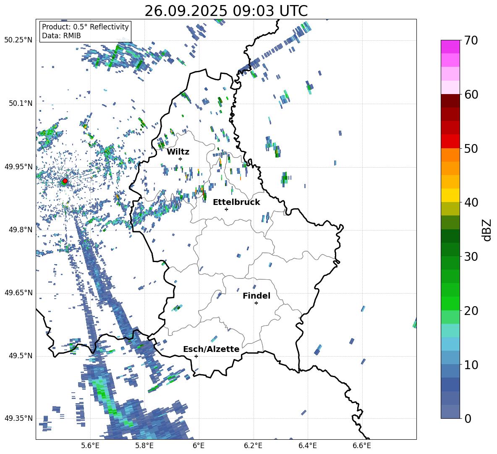This screenshot has width=497, height=454.
Task: Click the title '26.09.2025 09:03 UTC'
Action: click(x=226, y=11)
